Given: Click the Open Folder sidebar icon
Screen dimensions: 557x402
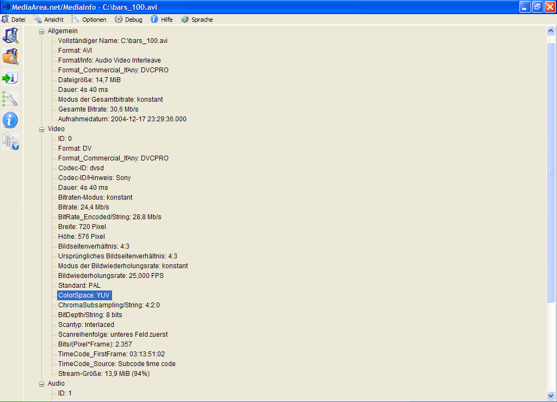Looking at the screenshot, I should click(10, 57).
